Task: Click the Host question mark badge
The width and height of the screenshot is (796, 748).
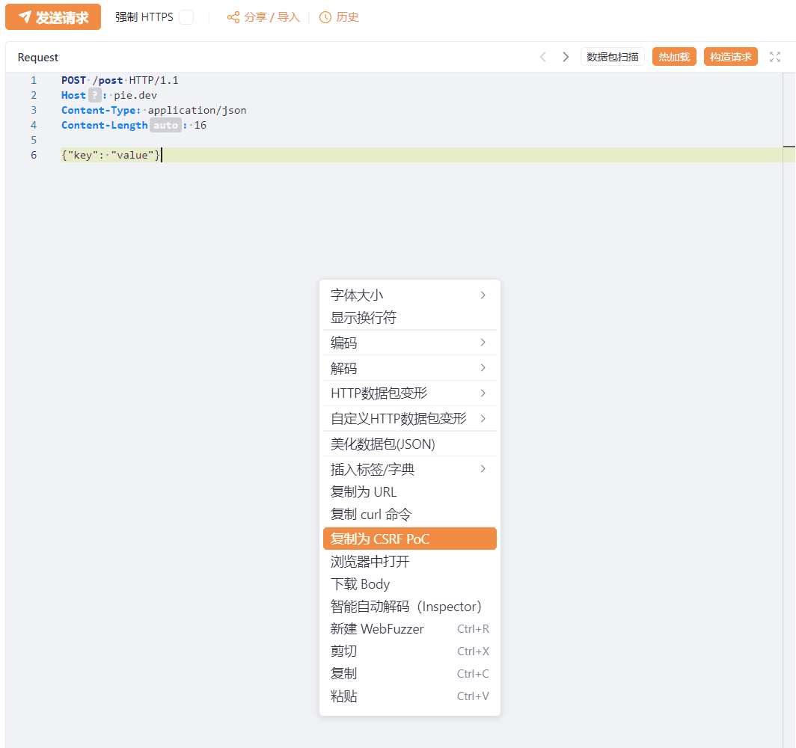Action: [x=95, y=95]
